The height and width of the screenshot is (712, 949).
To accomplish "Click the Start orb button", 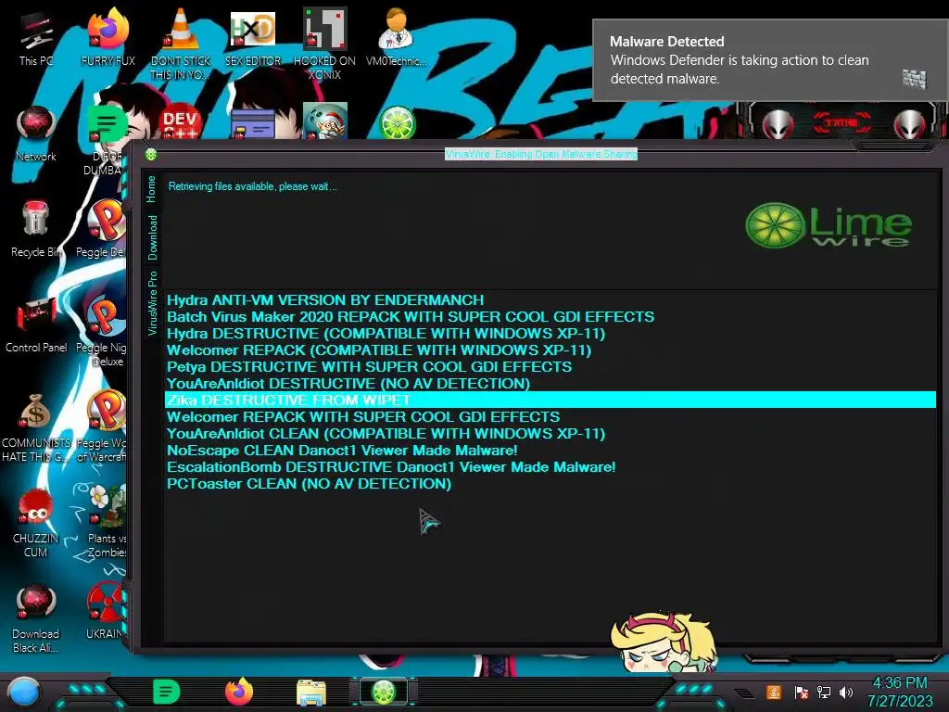I will tap(24, 693).
